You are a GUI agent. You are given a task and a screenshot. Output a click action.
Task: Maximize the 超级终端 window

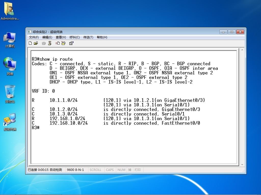[232, 32]
